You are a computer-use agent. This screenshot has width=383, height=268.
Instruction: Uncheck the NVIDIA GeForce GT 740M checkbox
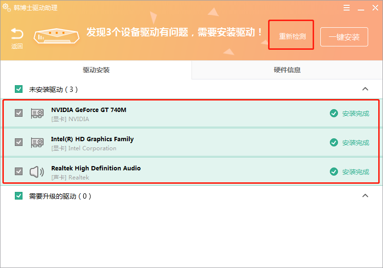19,113
